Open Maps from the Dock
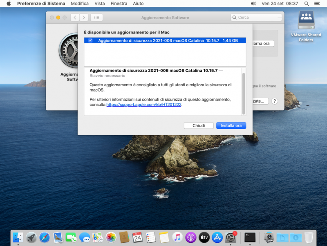Viewport: 327px width, 246px height. (x=98, y=237)
